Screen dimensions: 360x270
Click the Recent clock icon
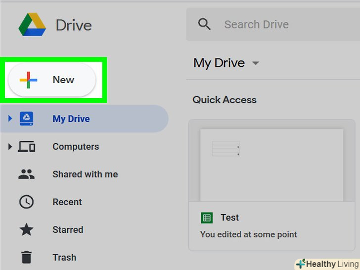(x=26, y=202)
